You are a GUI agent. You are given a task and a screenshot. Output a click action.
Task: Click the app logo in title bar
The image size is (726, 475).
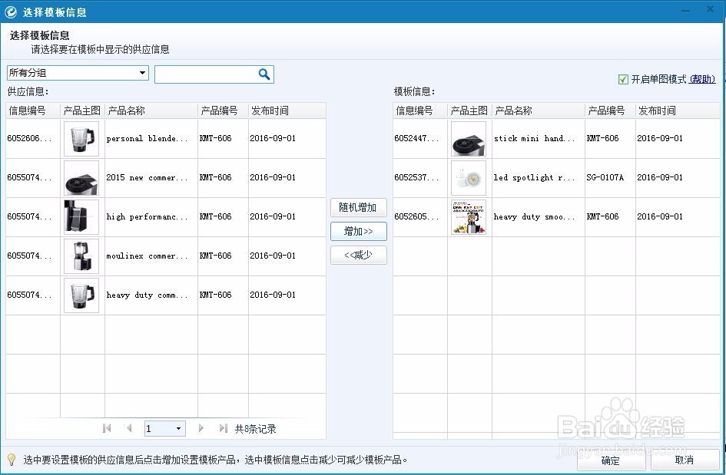(x=11, y=12)
